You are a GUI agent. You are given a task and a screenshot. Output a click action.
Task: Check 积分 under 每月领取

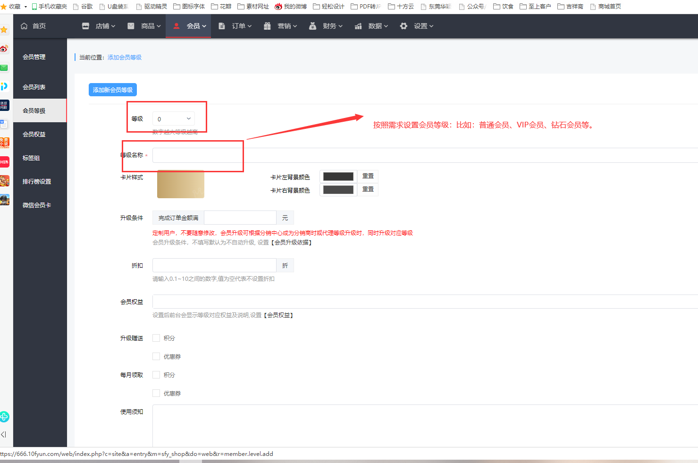pyautogui.click(x=156, y=375)
